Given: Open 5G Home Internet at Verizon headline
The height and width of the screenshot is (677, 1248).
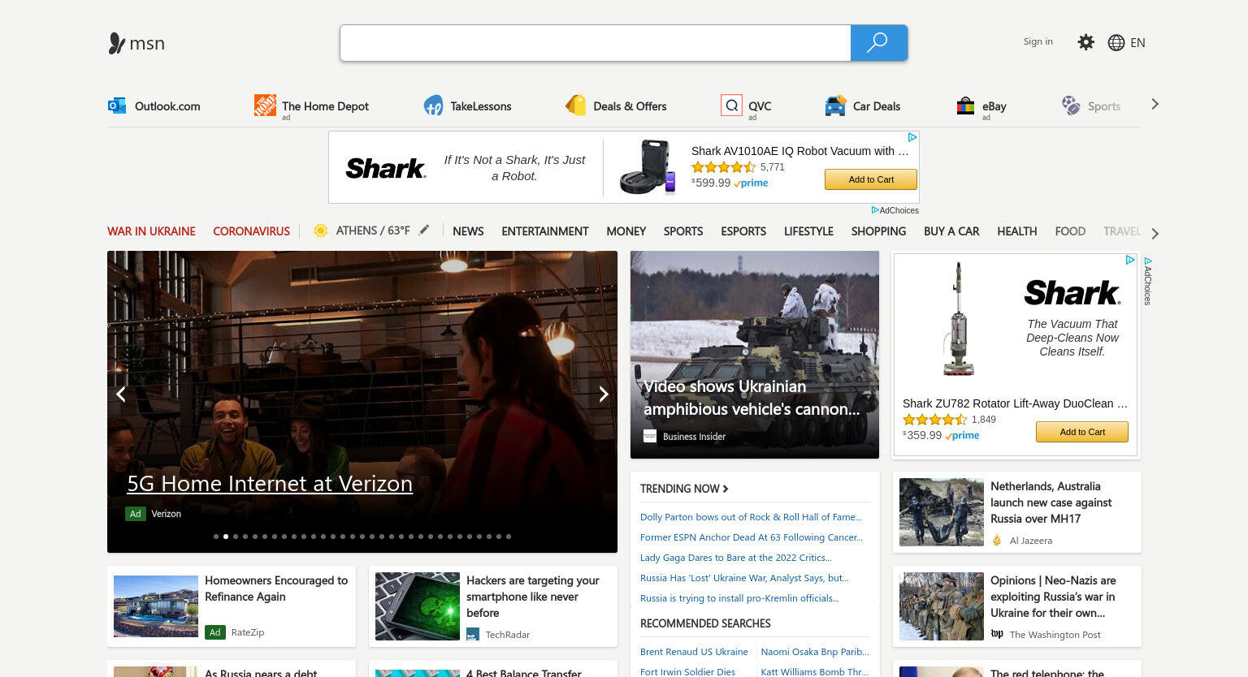Looking at the screenshot, I should click(270, 484).
